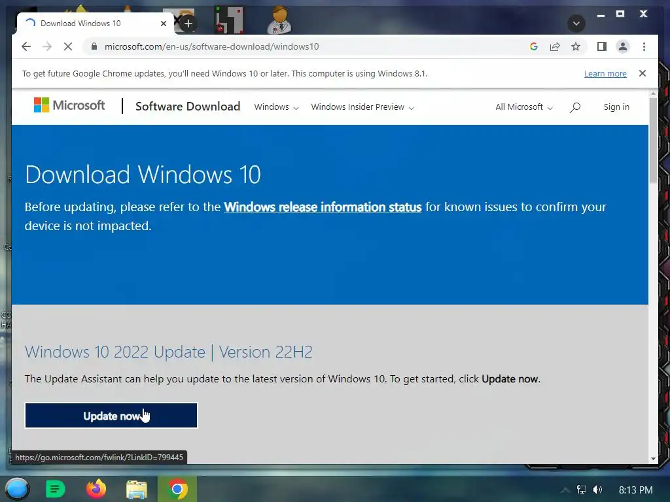Click the 8:13 PM clock
This screenshot has width=670, height=502.
click(x=635, y=490)
